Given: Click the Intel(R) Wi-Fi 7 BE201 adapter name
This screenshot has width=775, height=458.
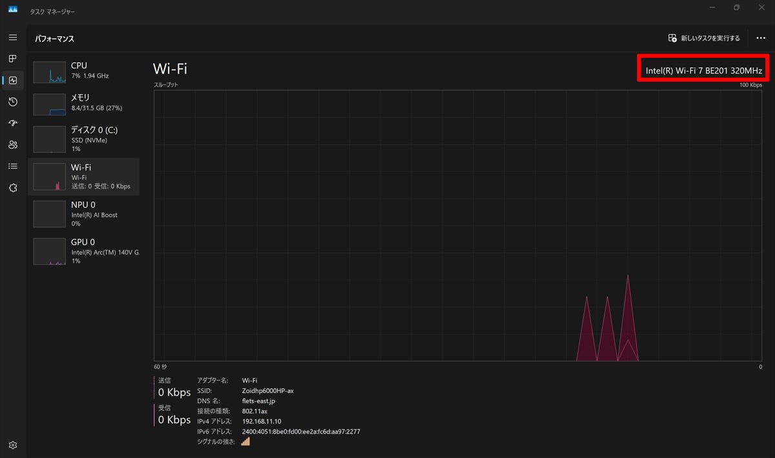Looking at the screenshot, I should tap(704, 70).
